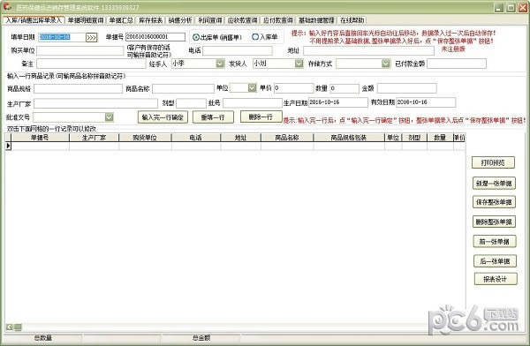The width and height of the screenshot is (530, 346).
Task: Focus the 商品规格 input field
Action: pos(78,88)
